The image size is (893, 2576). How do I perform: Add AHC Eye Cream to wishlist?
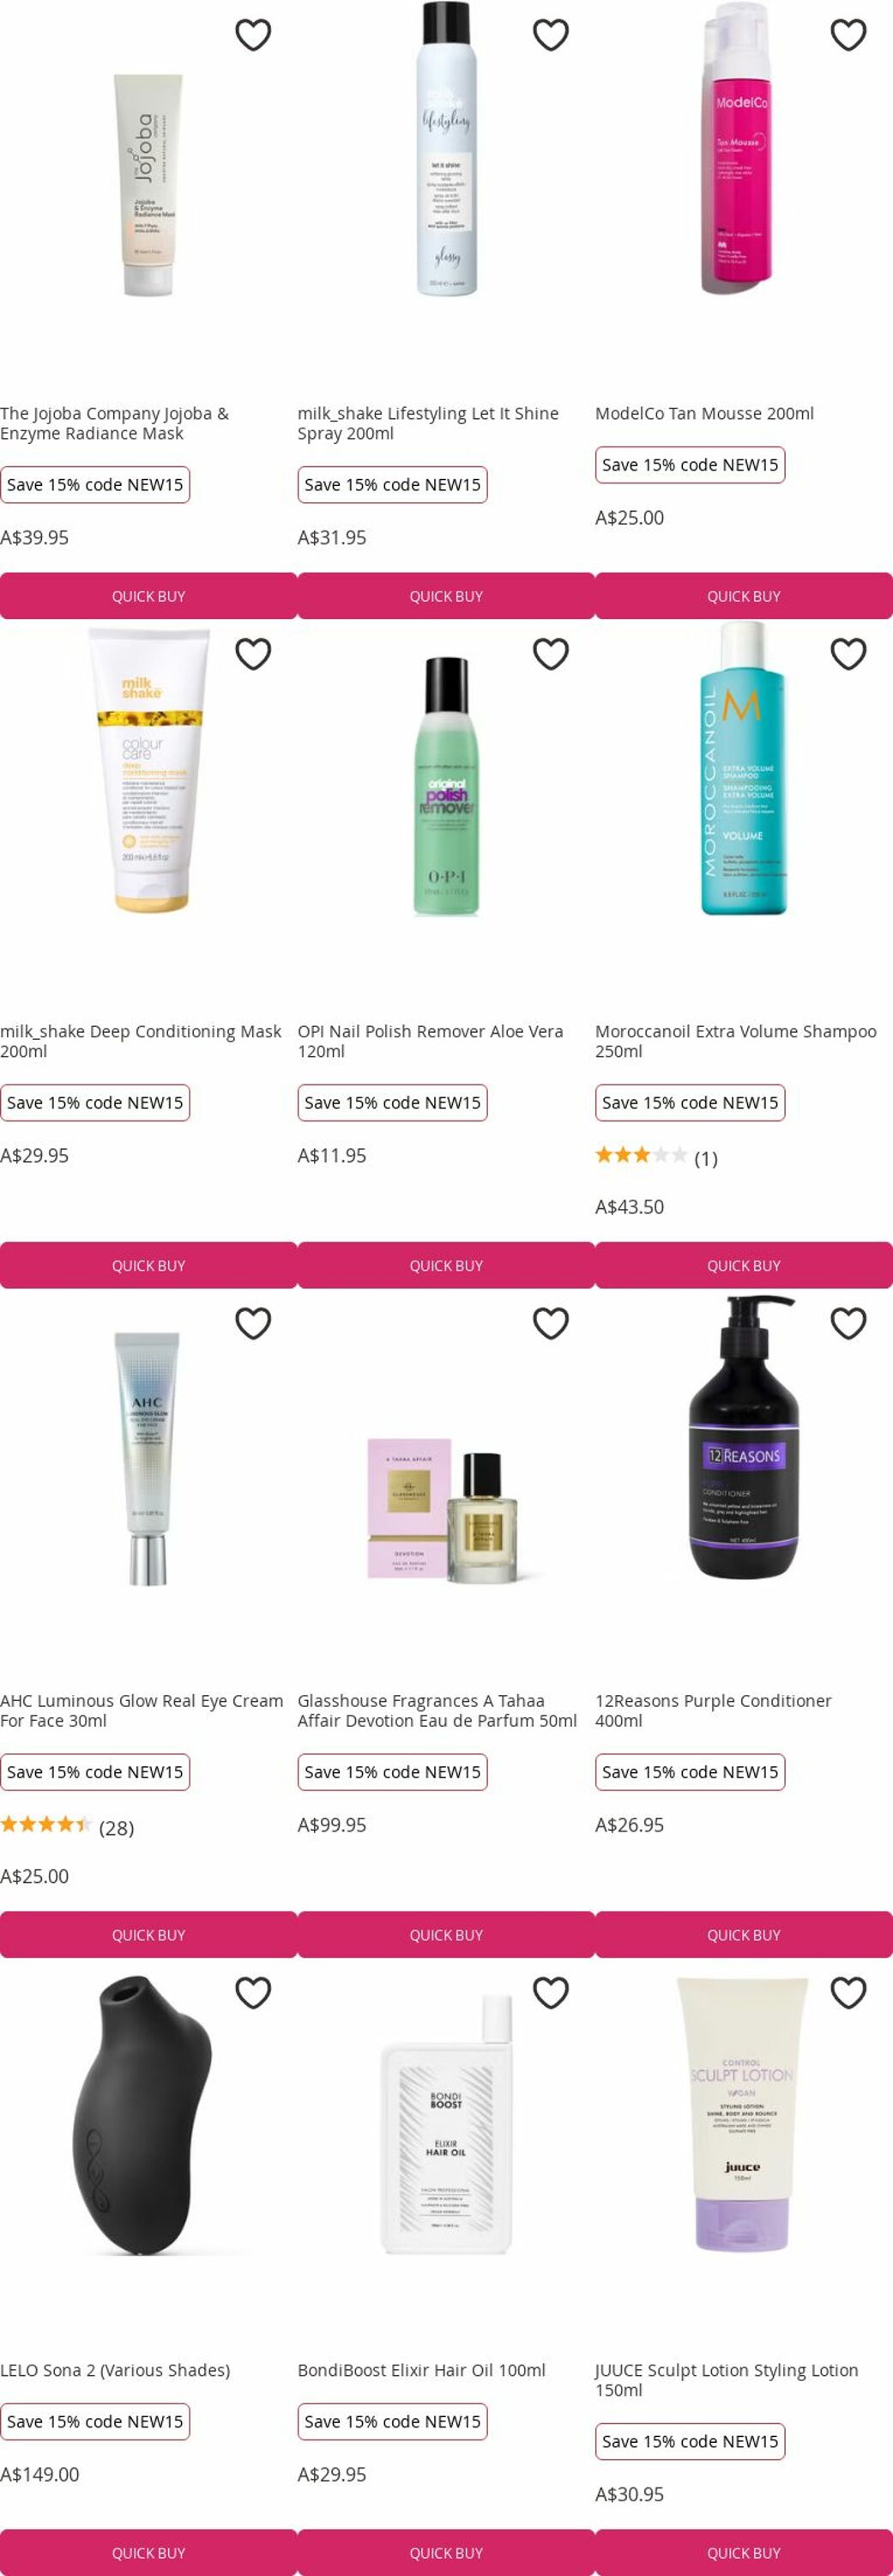tap(253, 1323)
